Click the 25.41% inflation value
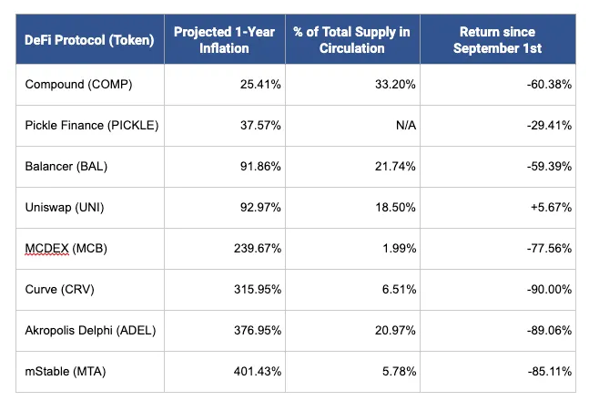This screenshot has width=589, height=401. 256,86
